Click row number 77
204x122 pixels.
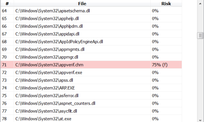4,111
